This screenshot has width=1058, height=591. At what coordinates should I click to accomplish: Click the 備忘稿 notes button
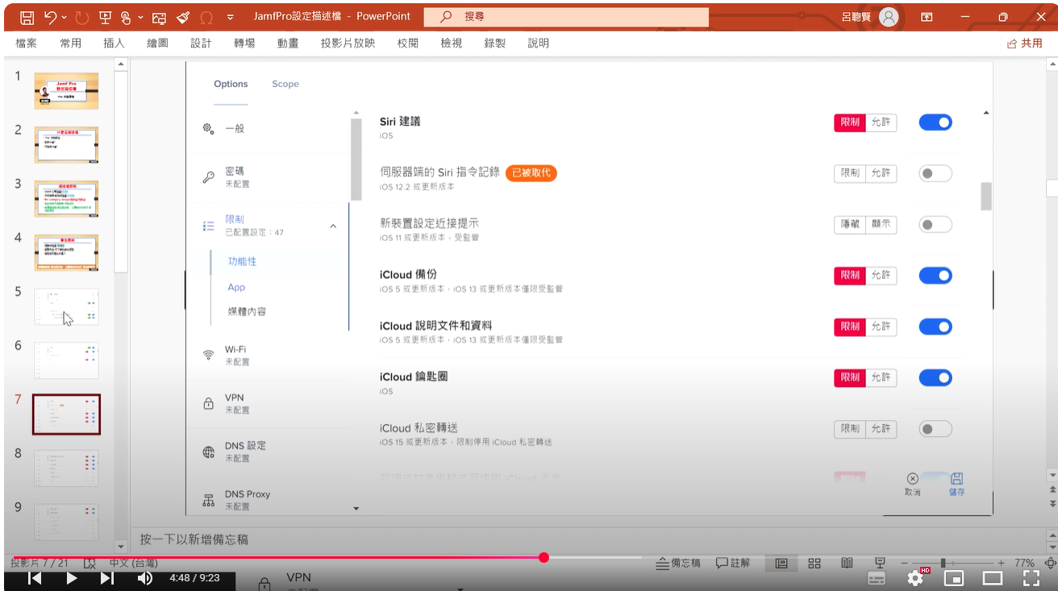(x=678, y=563)
